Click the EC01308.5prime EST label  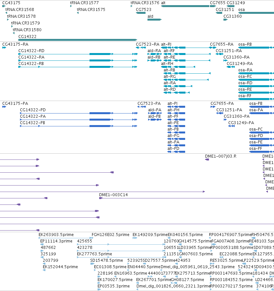110,267
